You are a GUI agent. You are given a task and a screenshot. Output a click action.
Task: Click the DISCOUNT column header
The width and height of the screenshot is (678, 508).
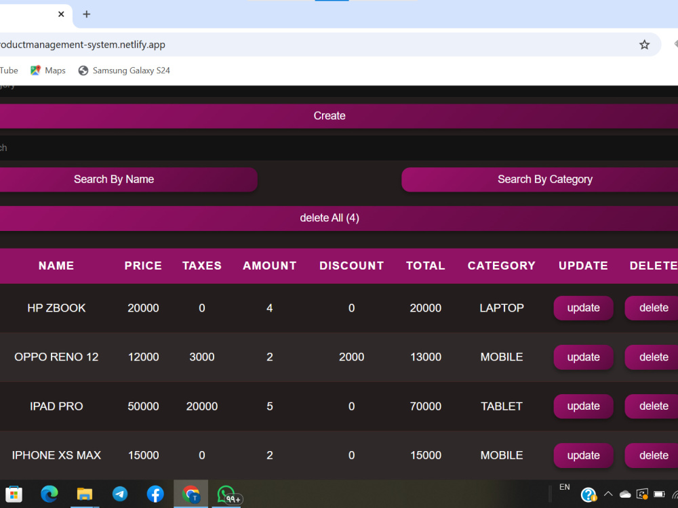pos(351,266)
